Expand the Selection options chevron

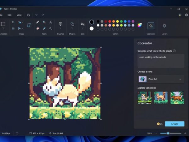click(3, 28)
